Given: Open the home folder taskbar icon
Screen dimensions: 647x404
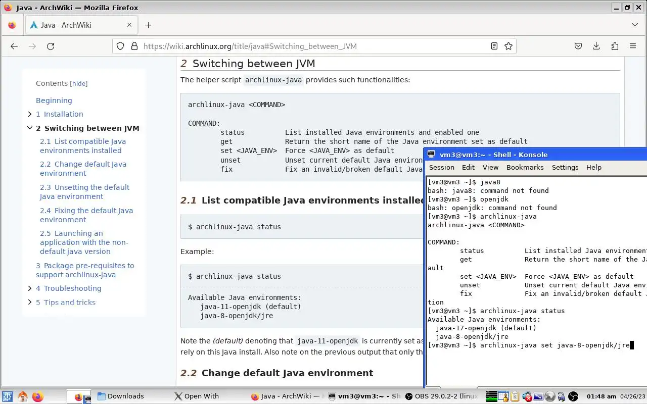Looking at the screenshot, I should (x=23, y=396).
